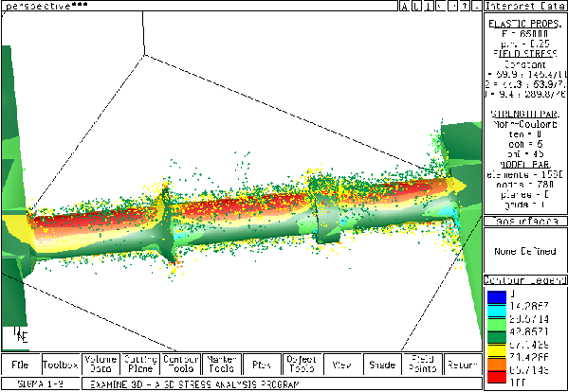This screenshot has width=568, height=392.
Task: Click the 'Contour Legend' panel header
Action: (x=525, y=280)
